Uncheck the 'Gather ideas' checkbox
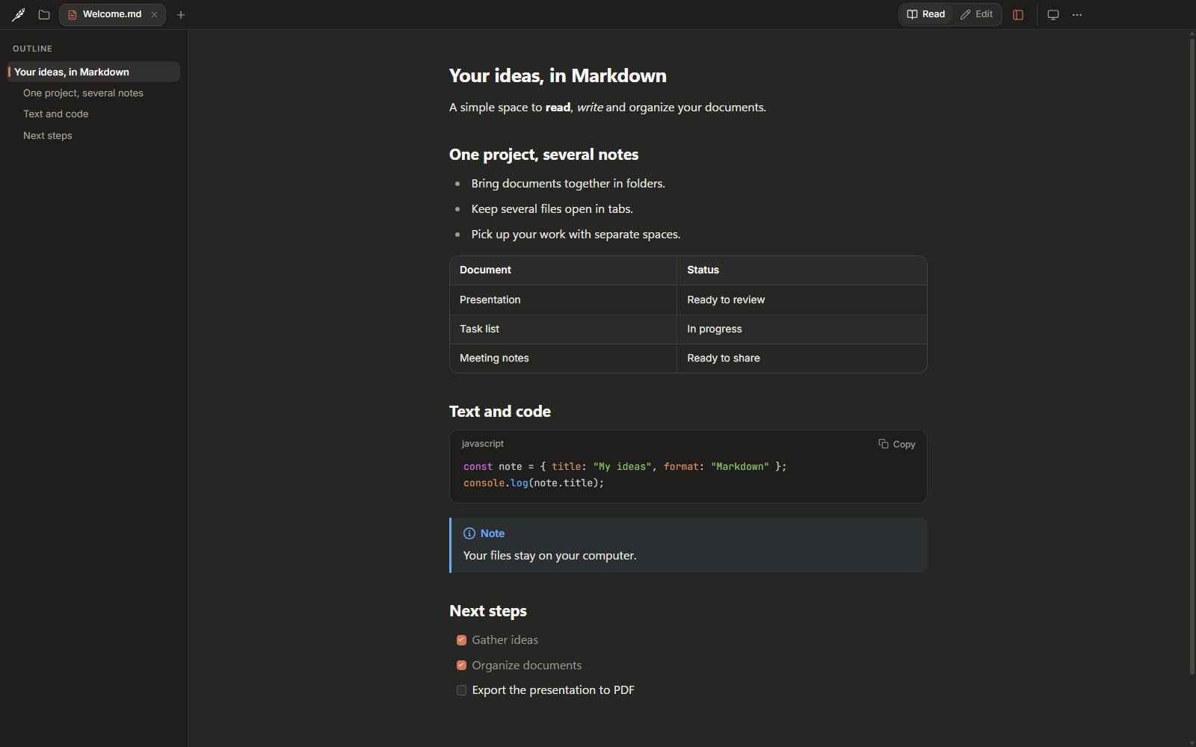 pos(461,640)
